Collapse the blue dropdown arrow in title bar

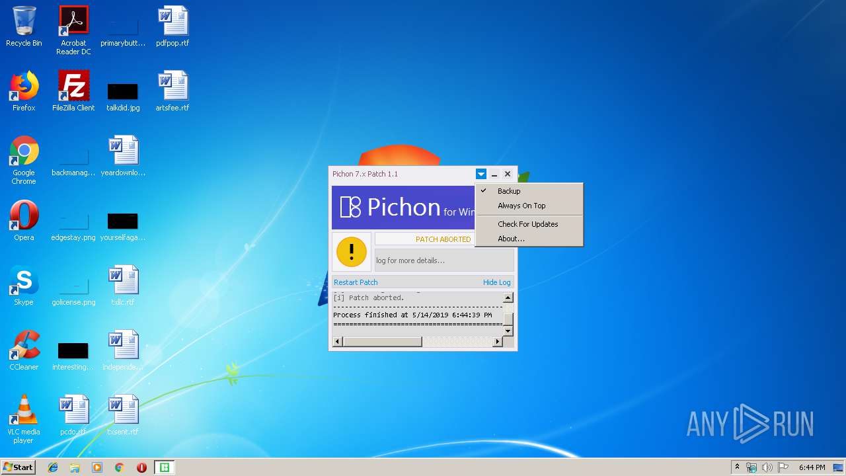[x=481, y=174]
